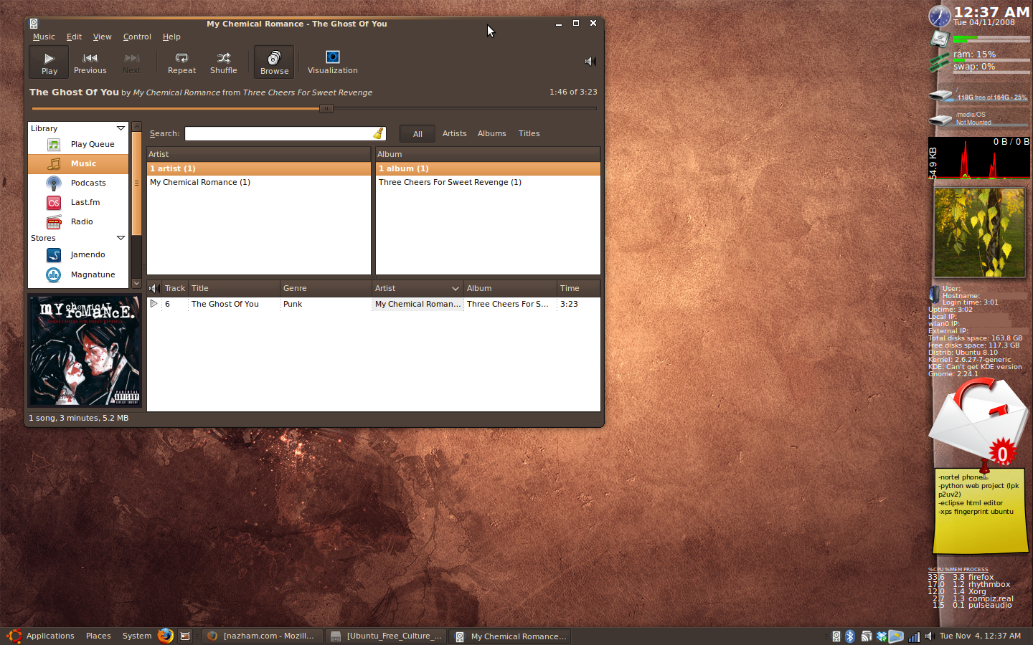1033x645 pixels.
Task: Open the Control menu
Action: [137, 37]
